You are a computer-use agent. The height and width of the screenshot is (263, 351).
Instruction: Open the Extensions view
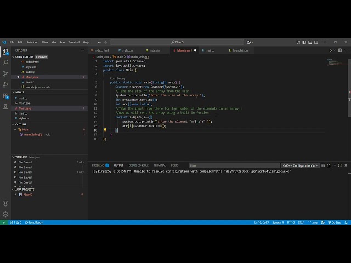click(5, 96)
